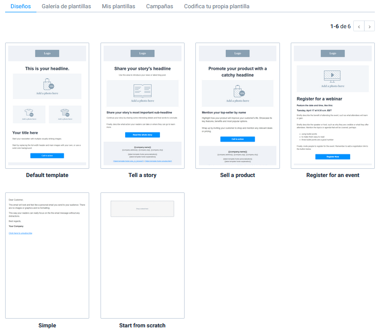Open Codifica tu propia plantilla tab

217,7
